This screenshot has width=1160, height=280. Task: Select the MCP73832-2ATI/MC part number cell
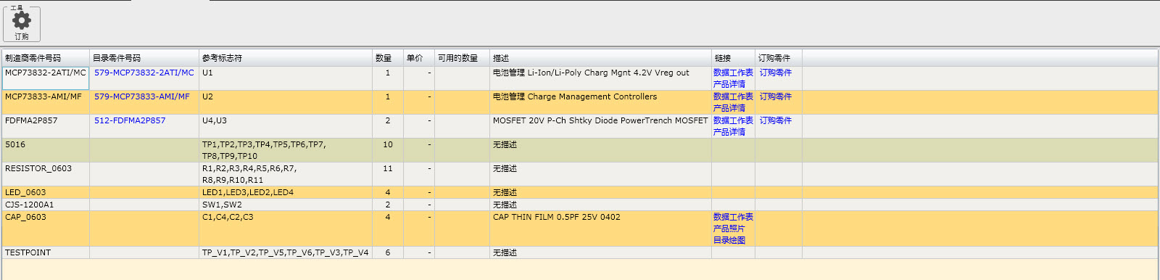coord(45,78)
